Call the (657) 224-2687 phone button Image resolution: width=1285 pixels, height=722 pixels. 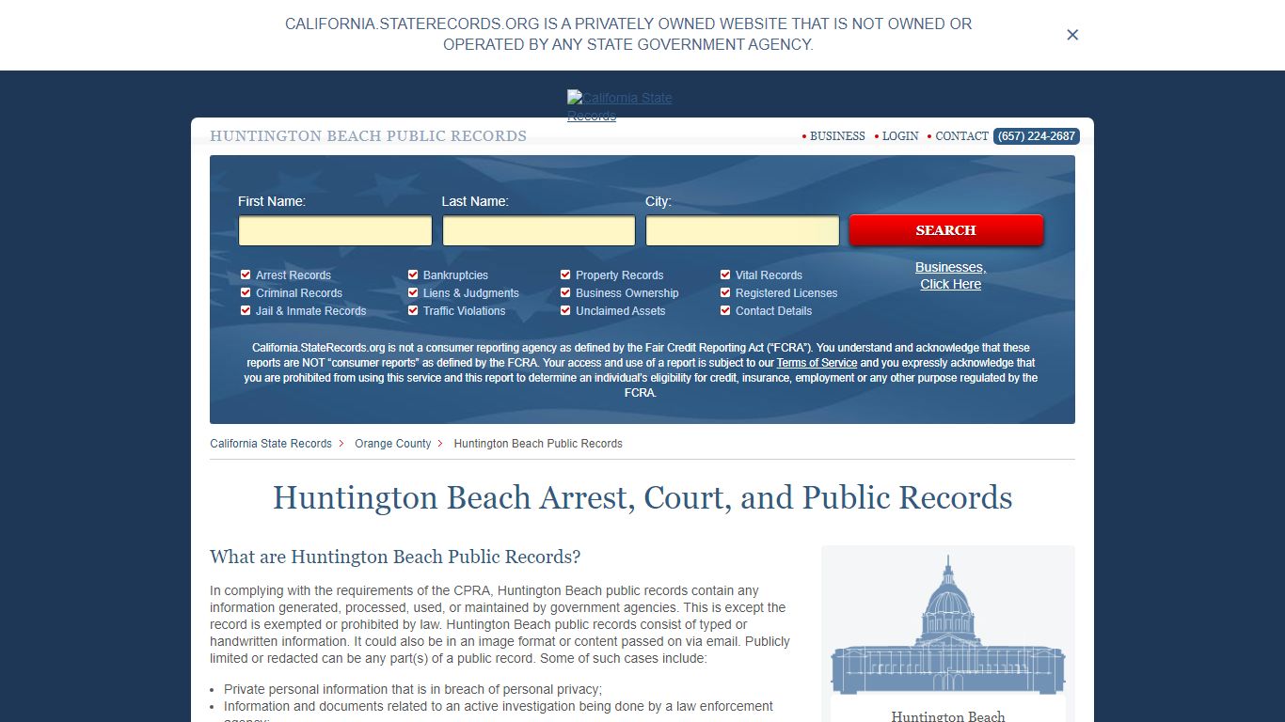[x=1036, y=136]
